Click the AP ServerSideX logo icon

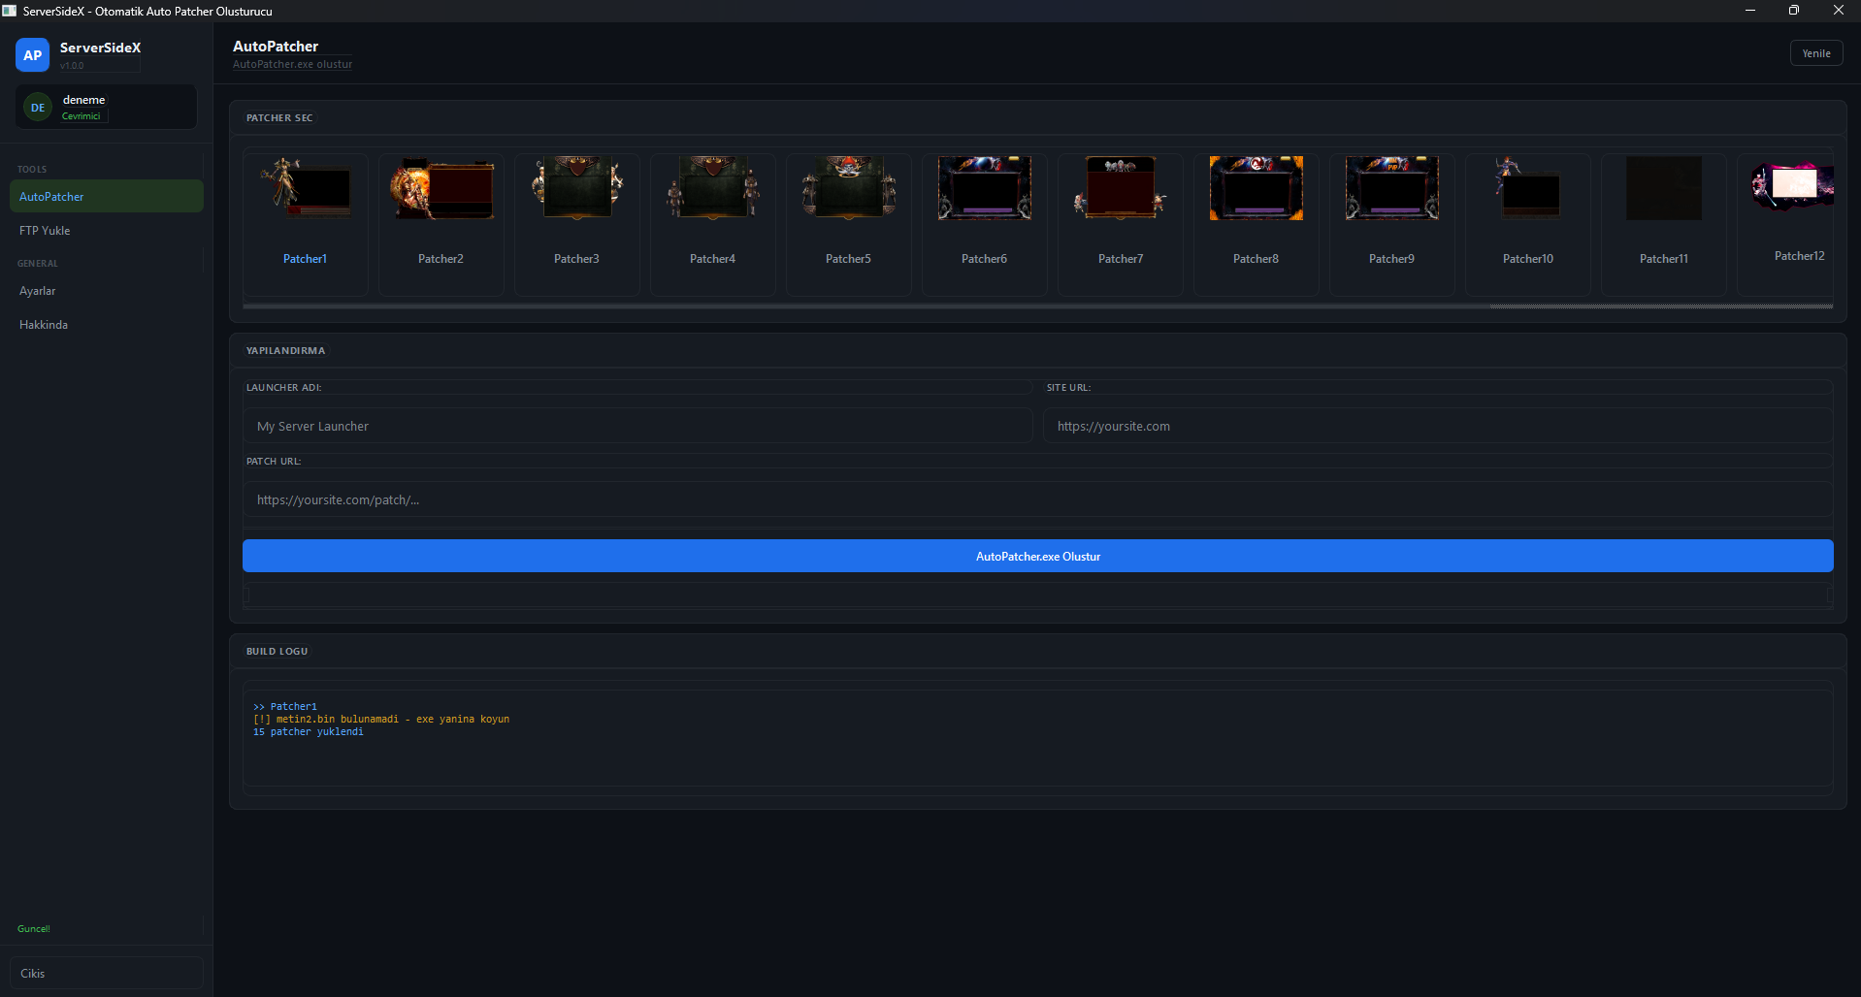pos(32,55)
